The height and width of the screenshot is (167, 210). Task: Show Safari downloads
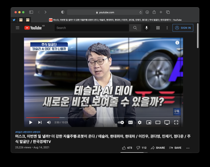(147, 12)
